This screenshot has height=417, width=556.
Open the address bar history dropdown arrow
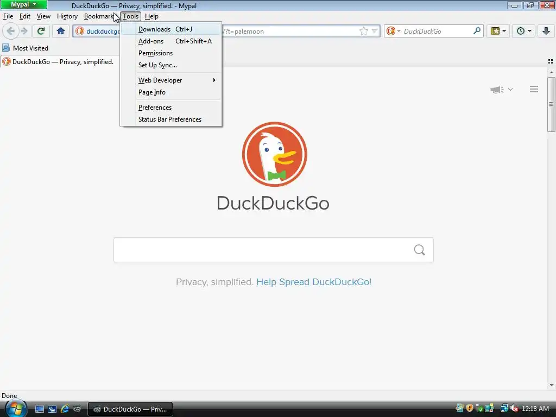(x=374, y=31)
